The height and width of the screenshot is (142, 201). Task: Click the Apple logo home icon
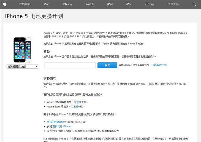coord(5,4)
